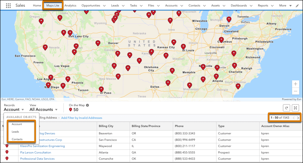
Task: Click the pin icon in KleenPro row
Action: [7, 146]
